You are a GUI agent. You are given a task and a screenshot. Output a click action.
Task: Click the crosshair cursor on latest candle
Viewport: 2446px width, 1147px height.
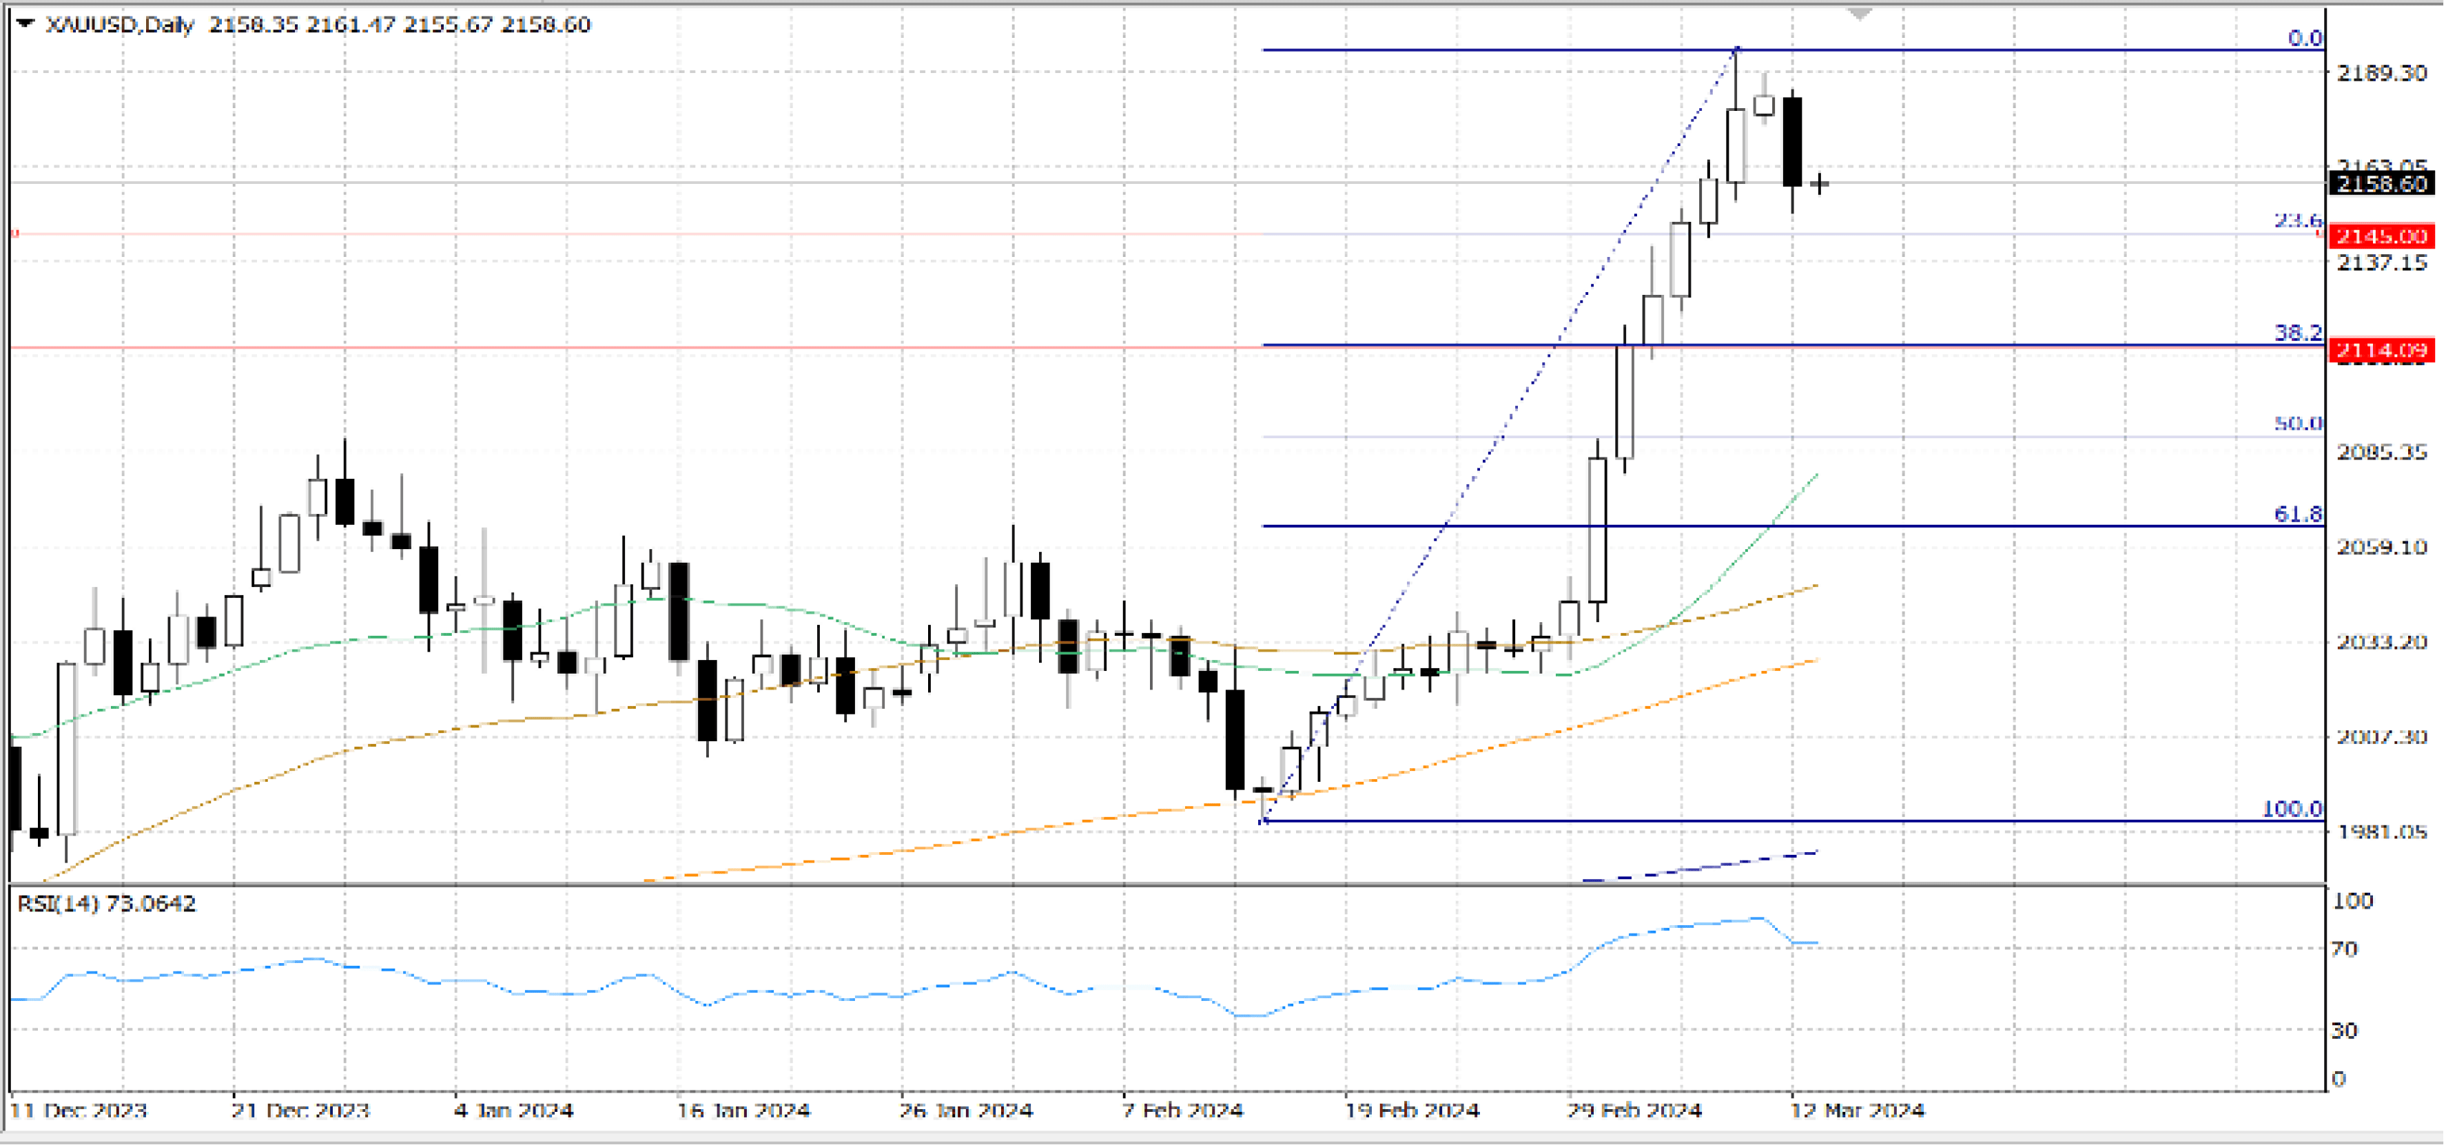(1819, 183)
